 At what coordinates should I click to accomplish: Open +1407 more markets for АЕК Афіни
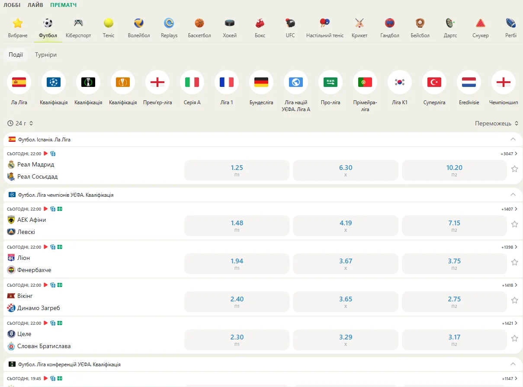click(509, 209)
